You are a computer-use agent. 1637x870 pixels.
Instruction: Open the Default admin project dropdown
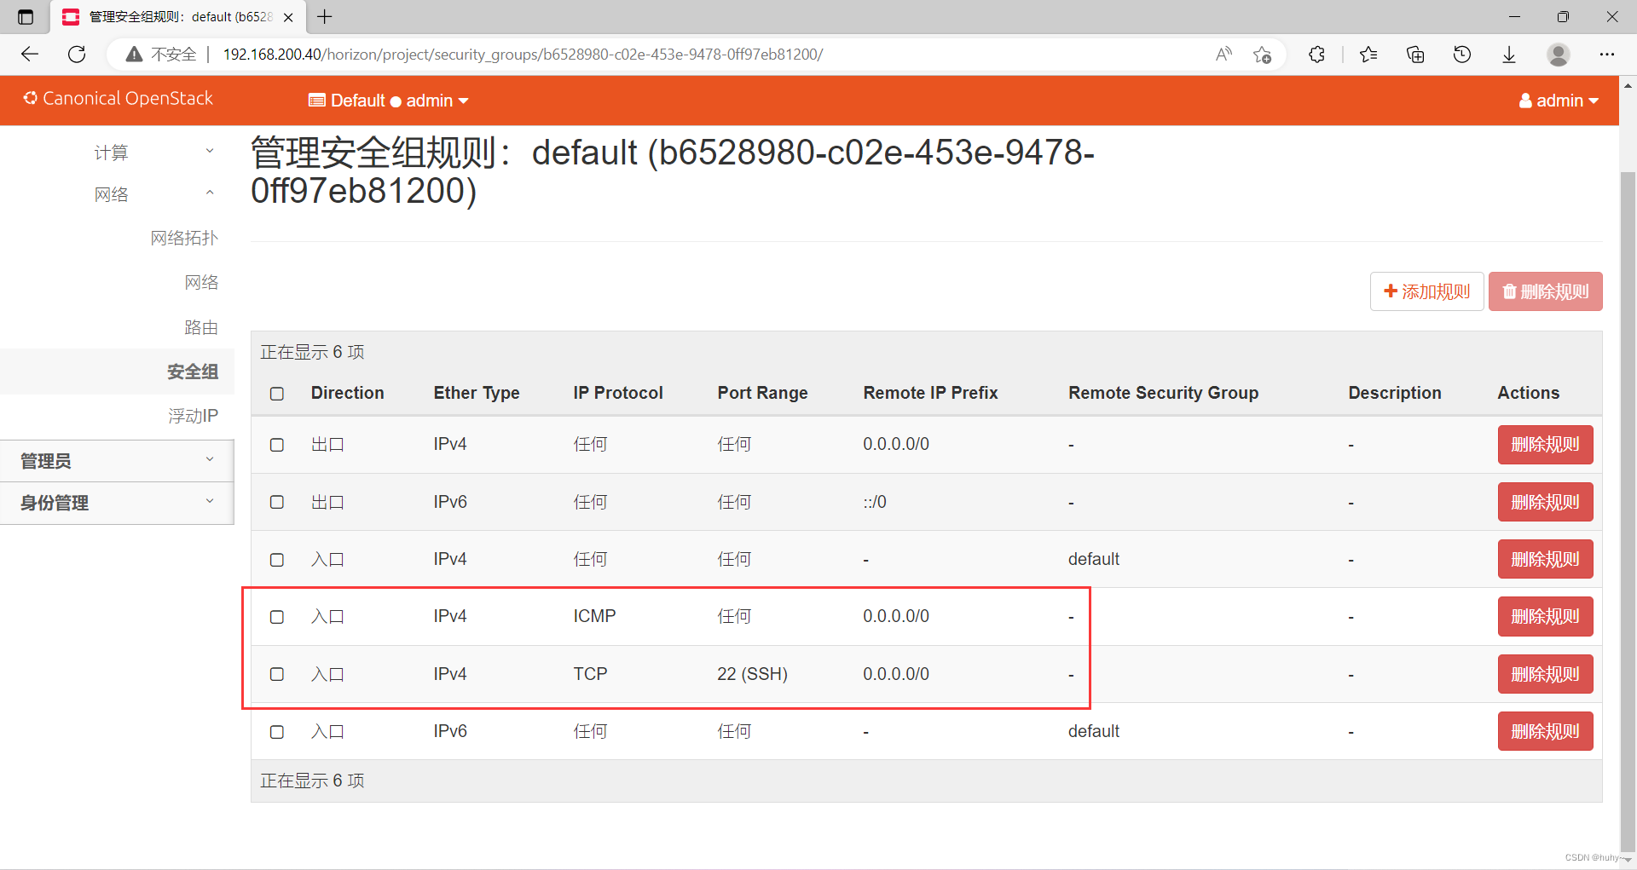coord(388,101)
